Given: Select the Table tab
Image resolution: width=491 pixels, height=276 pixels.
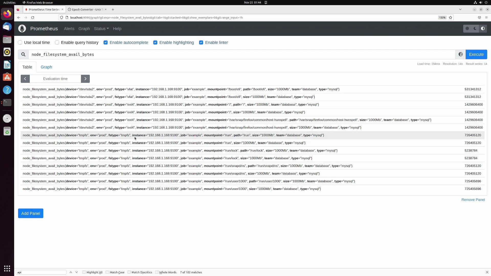Looking at the screenshot, I should point(27,67).
